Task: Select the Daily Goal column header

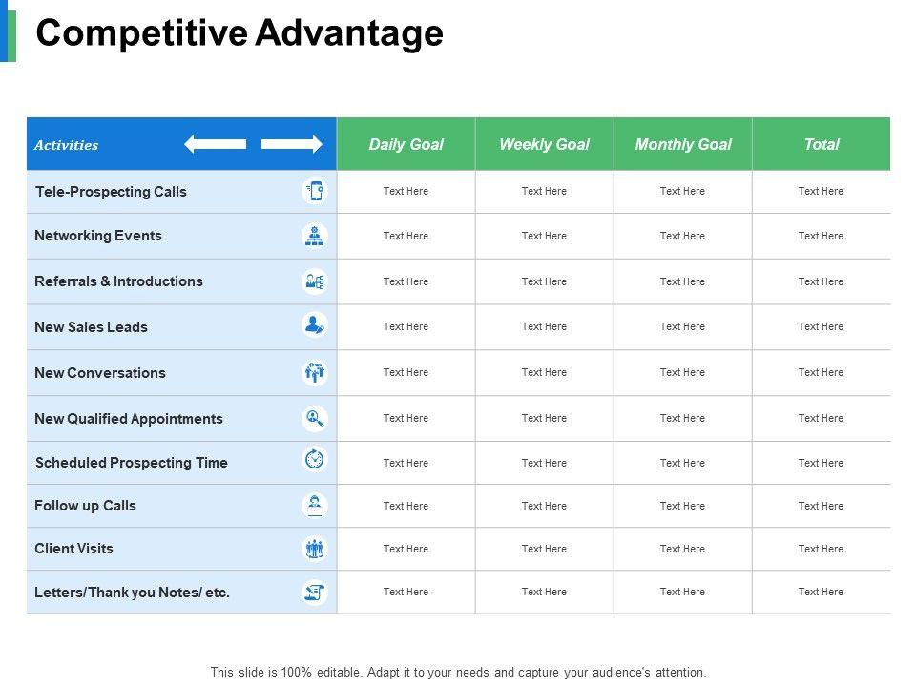Action: click(x=406, y=144)
